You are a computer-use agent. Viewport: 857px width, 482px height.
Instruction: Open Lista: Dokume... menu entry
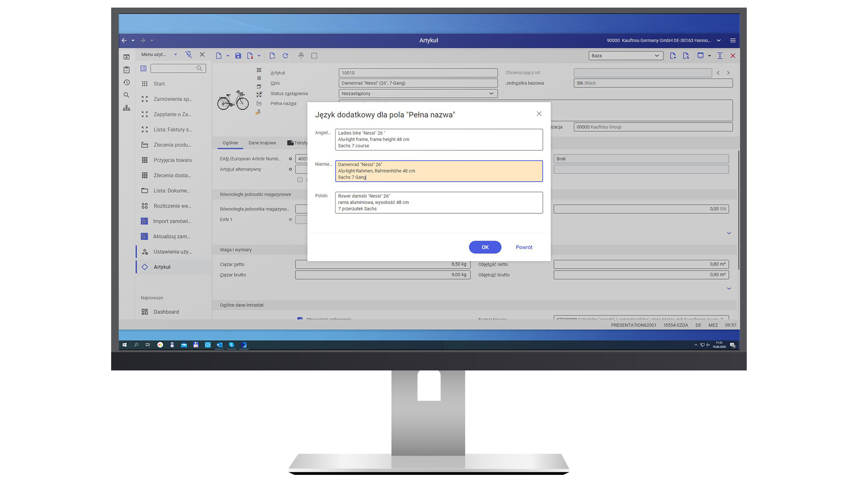[173, 191]
